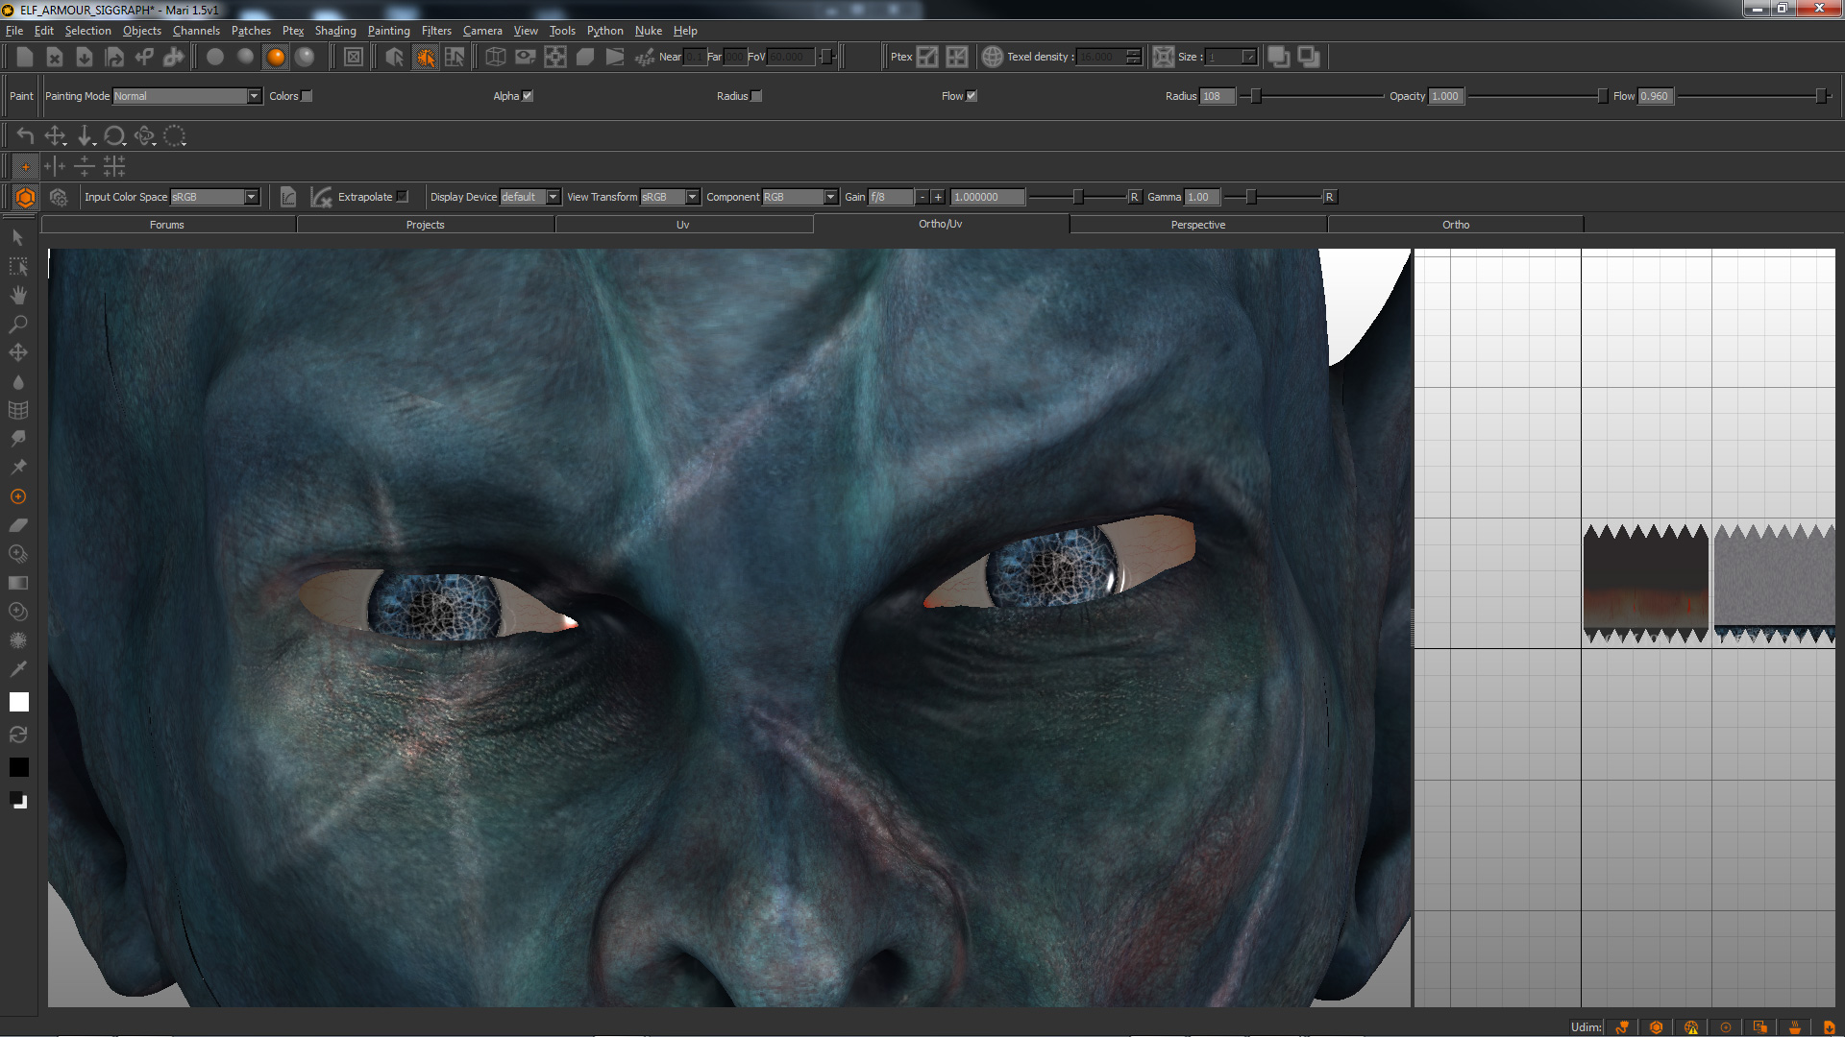
Task: Enable vertical mirror symmetry icon
Action: [x=55, y=166]
